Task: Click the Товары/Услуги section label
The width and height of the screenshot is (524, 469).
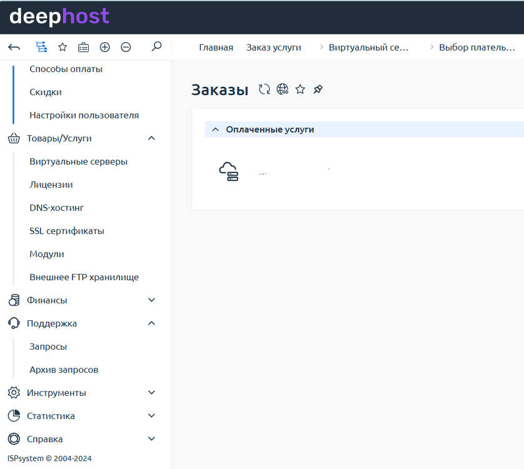Action: pos(59,138)
